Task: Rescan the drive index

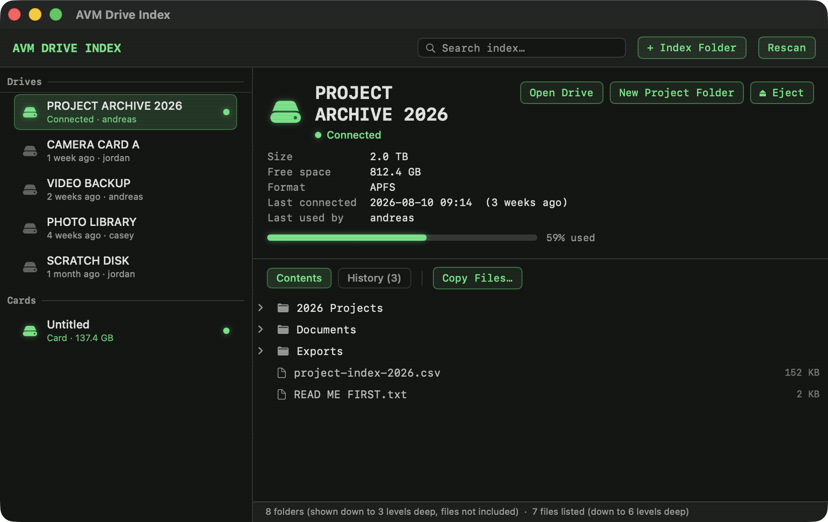Action: [787, 48]
